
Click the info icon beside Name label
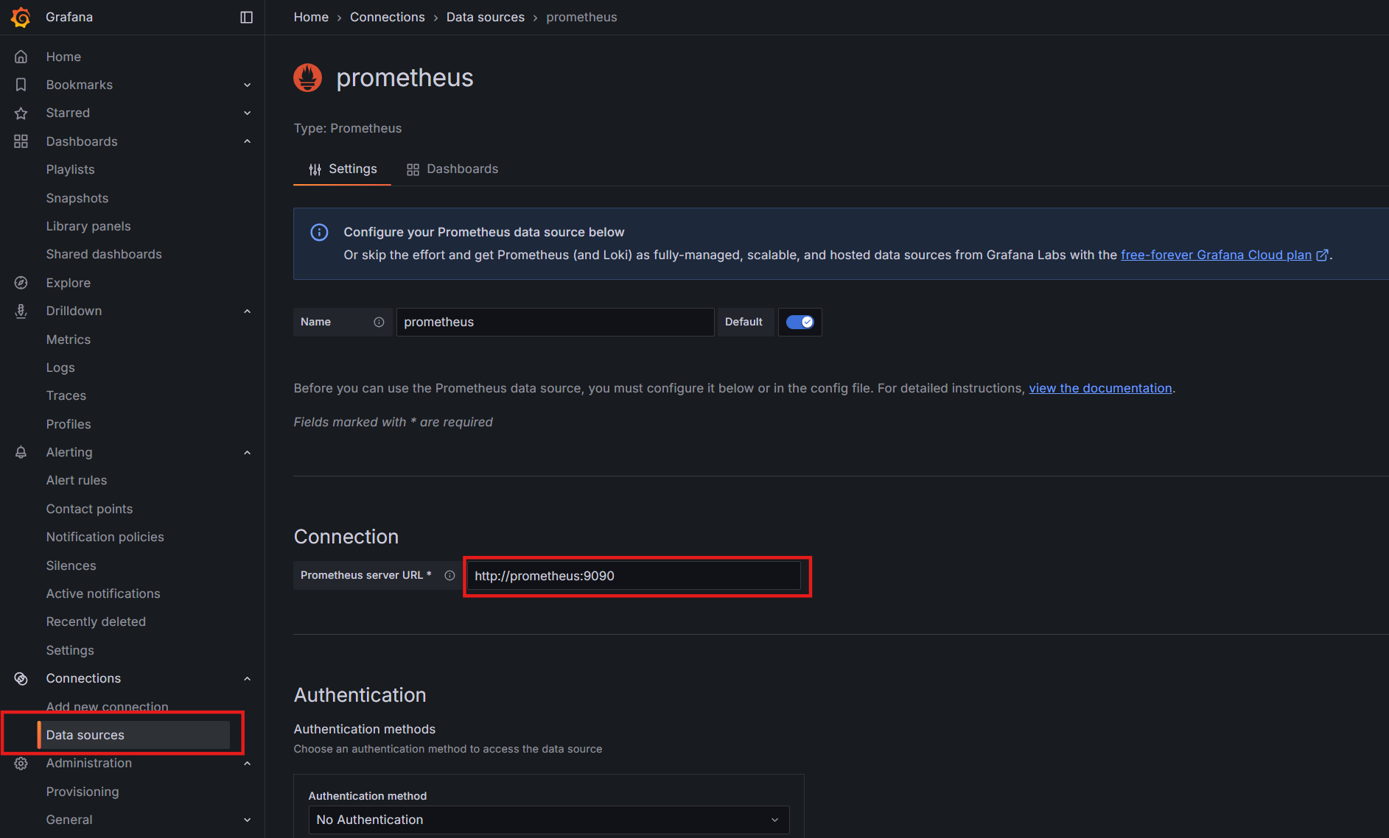tap(379, 322)
